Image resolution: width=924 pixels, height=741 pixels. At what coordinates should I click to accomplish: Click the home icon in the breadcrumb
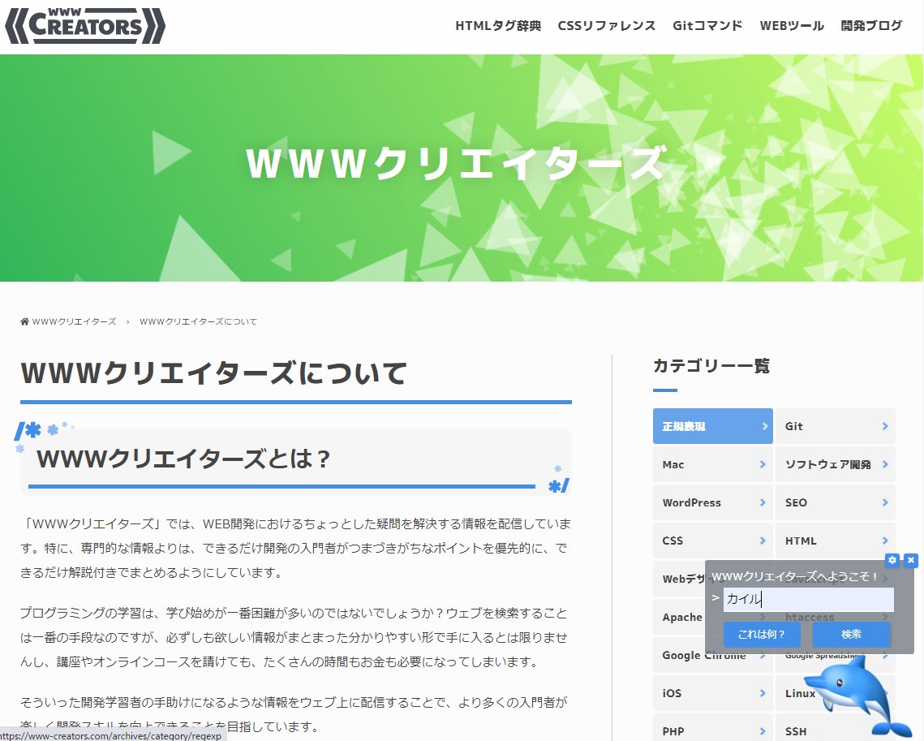point(24,322)
